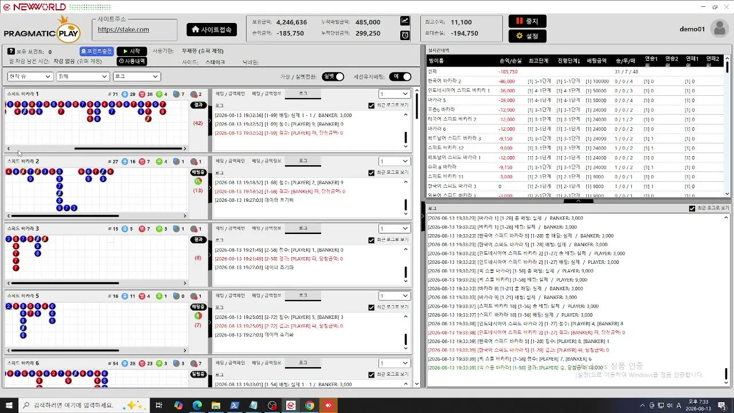This screenshot has height=413, width=734.
Task: Open Copilot icon in the taskbar
Action: pos(178,406)
